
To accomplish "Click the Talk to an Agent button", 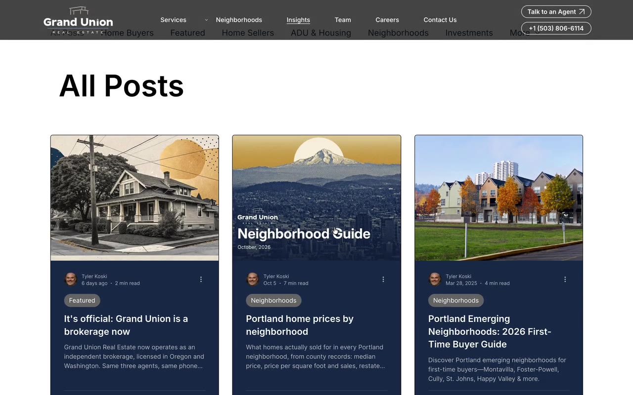I will pos(556,11).
